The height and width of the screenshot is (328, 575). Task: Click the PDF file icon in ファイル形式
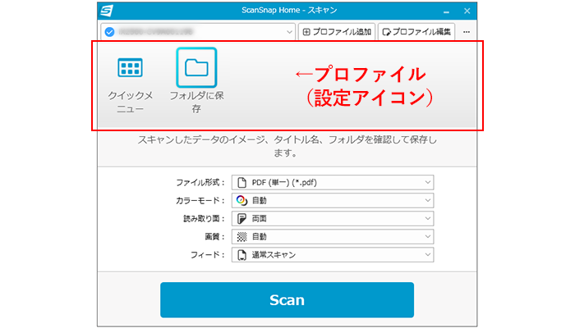coord(241,182)
